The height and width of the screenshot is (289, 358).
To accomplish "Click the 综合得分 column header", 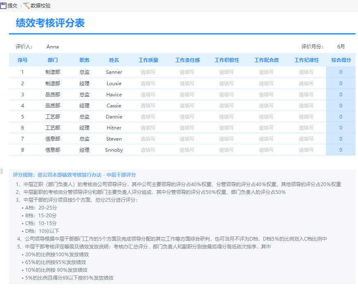I will [x=341, y=60].
